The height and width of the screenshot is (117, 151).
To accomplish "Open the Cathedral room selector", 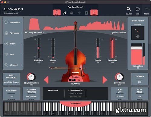I will coord(138,24).
